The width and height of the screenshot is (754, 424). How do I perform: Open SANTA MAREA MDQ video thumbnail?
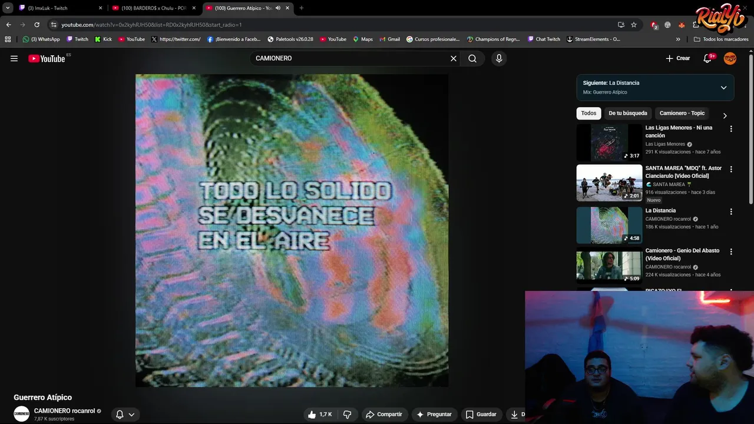[609, 183]
